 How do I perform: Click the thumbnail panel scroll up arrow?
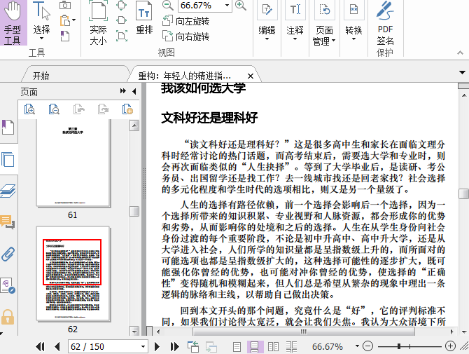click(134, 125)
